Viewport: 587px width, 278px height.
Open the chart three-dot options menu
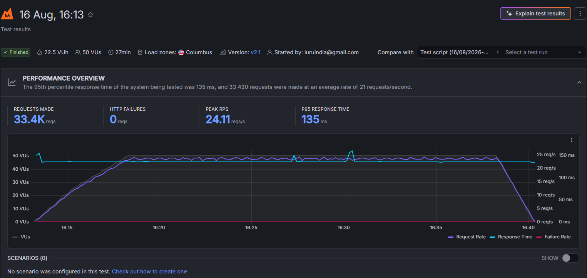pos(572,140)
